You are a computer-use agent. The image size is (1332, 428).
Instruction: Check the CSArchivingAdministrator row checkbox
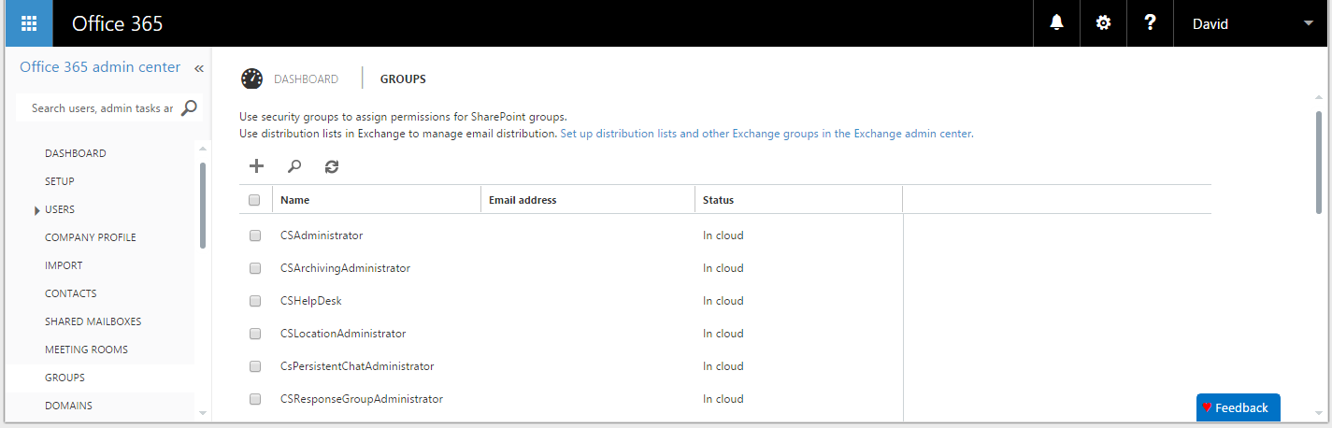[254, 268]
